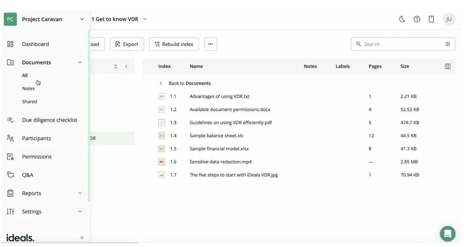This screenshot has height=247, width=464.
Task: Toggle dark mode with moon icon
Action: (x=402, y=19)
